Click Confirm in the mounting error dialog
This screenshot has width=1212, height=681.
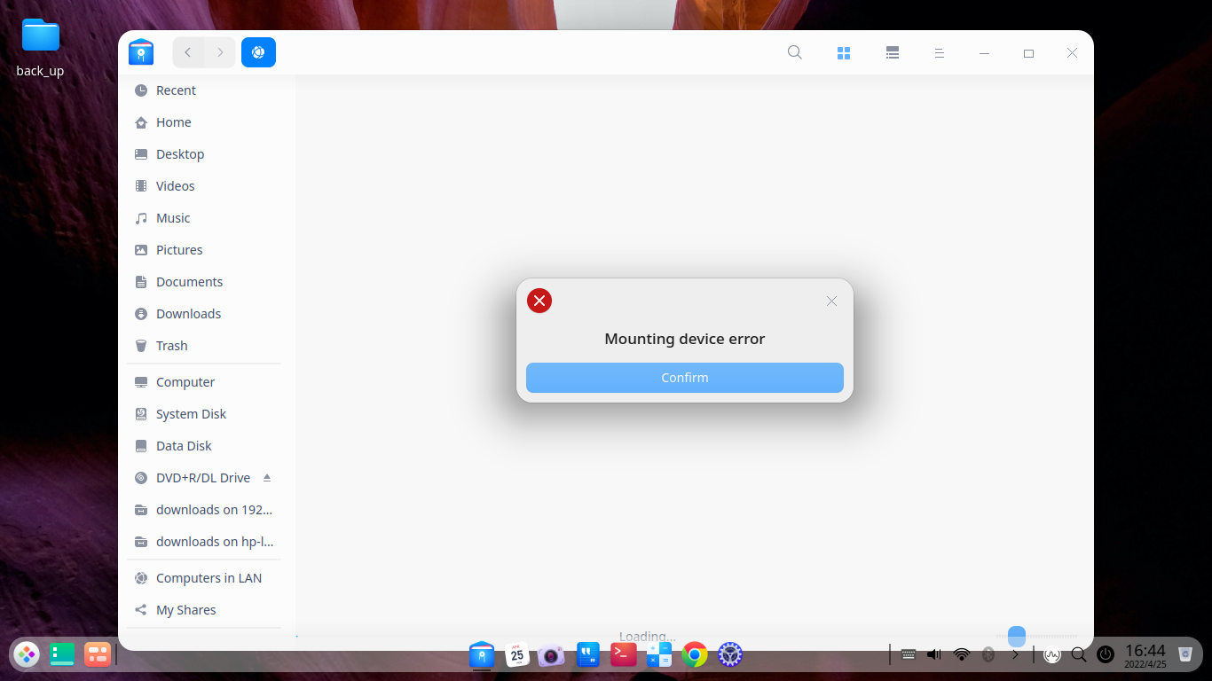[x=684, y=378]
